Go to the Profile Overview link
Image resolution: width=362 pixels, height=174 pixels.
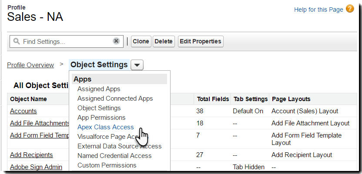[x=30, y=65]
